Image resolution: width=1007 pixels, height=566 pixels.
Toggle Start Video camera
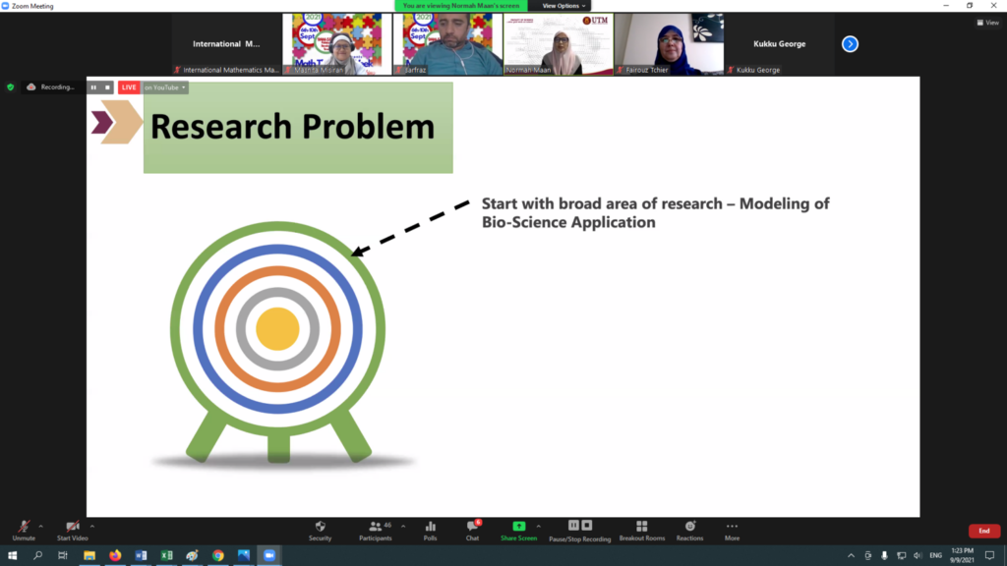(73, 530)
